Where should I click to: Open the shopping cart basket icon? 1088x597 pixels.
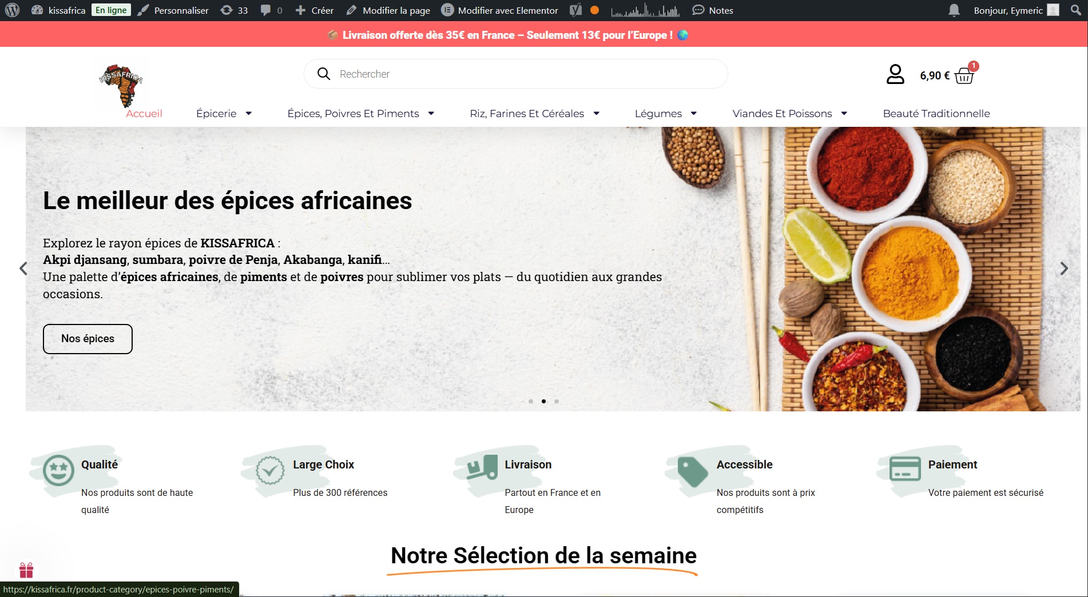(x=964, y=75)
